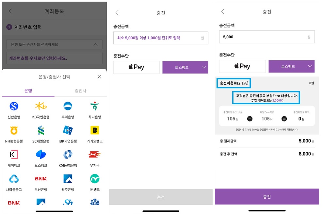Go back from 충전 screen with 5,000
The image size is (323, 214).
click(223, 12)
